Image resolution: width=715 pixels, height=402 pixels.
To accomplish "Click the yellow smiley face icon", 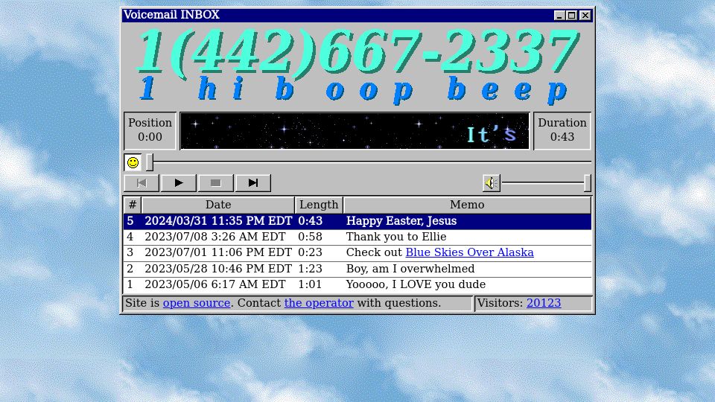I will tap(133, 162).
